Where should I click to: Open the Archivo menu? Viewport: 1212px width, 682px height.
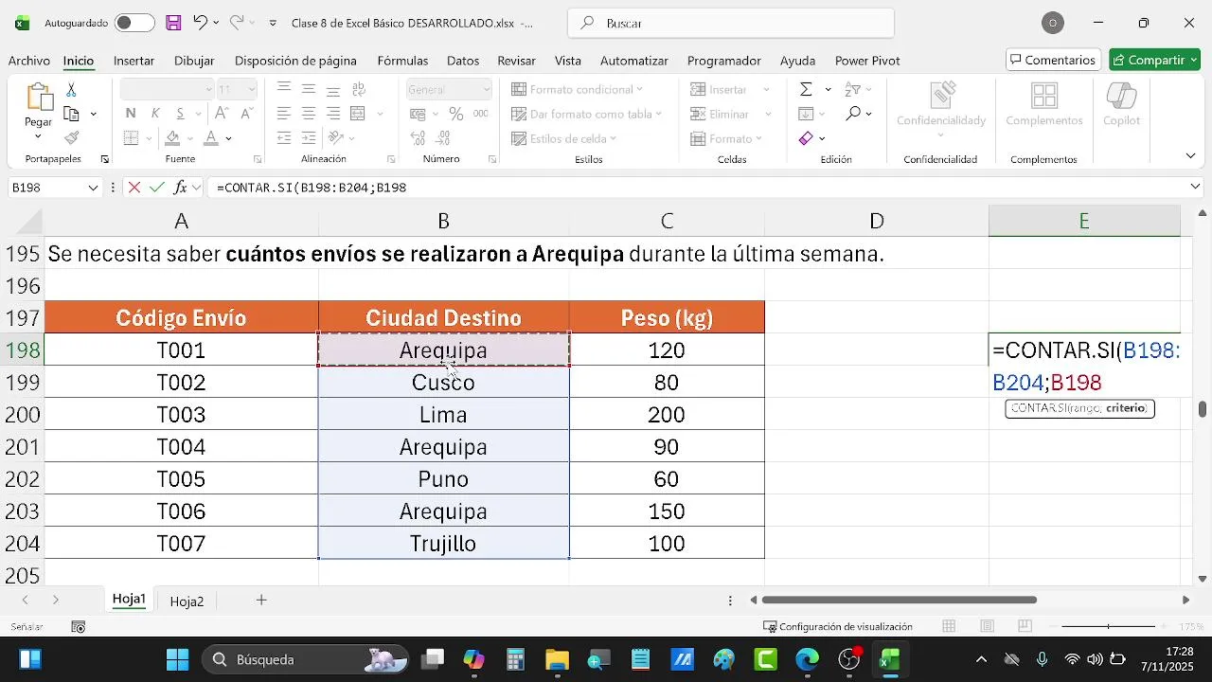coord(29,61)
